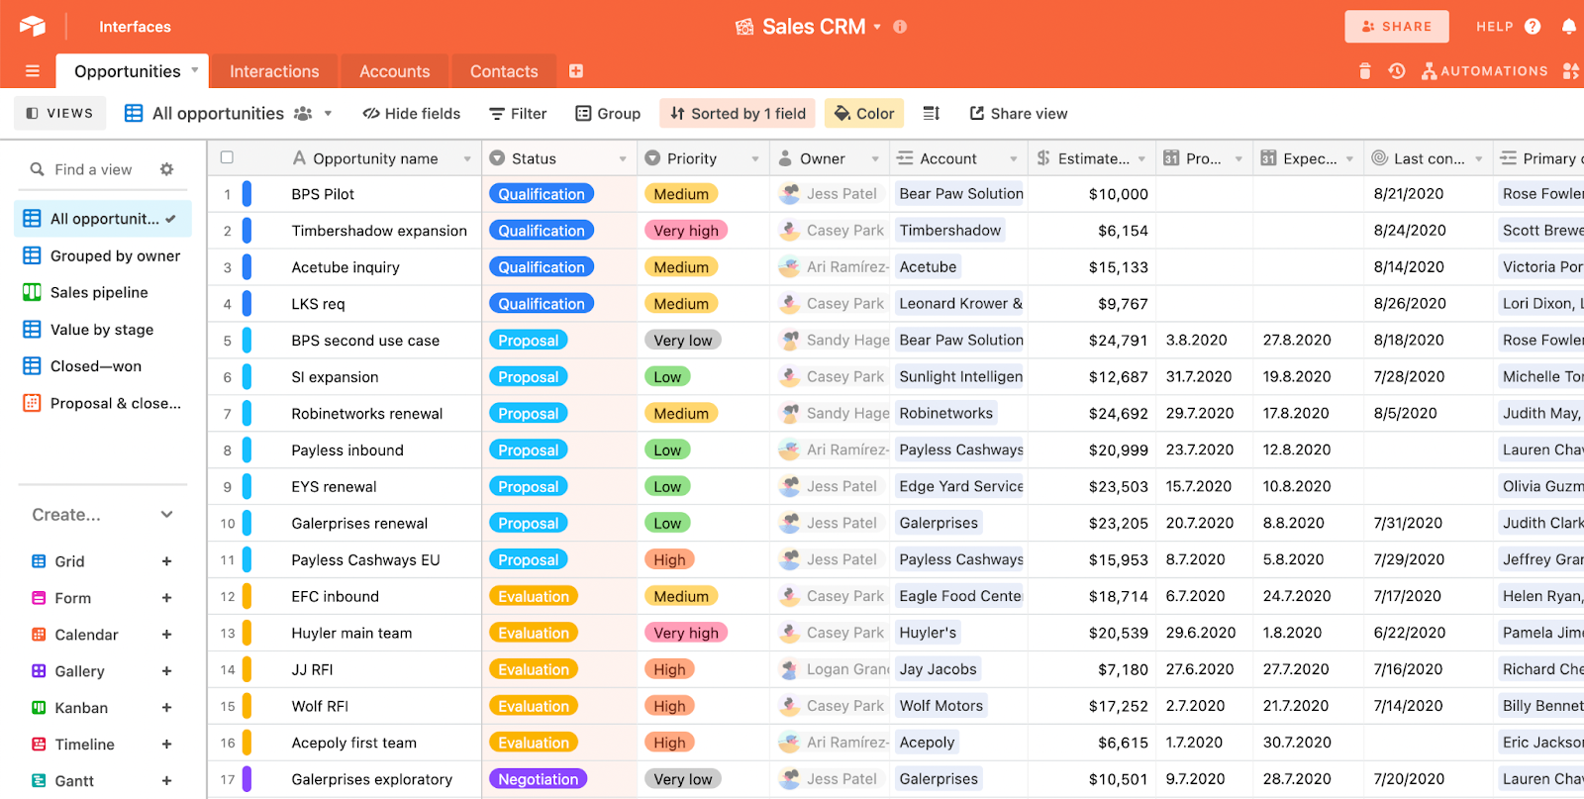
Task: Open the row height icon
Action: pyautogui.click(x=931, y=114)
